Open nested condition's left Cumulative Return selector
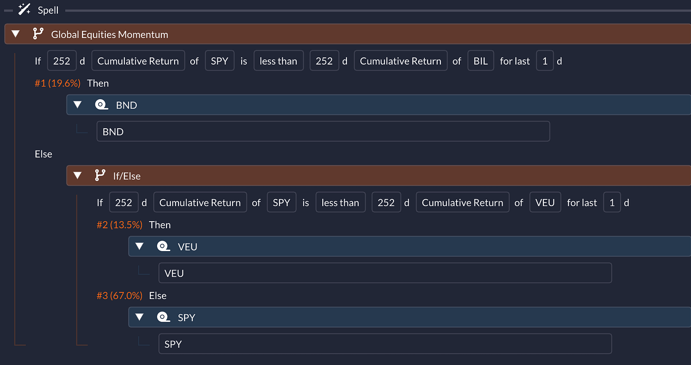Viewport: 691px width, 365px height. point(200,202)
